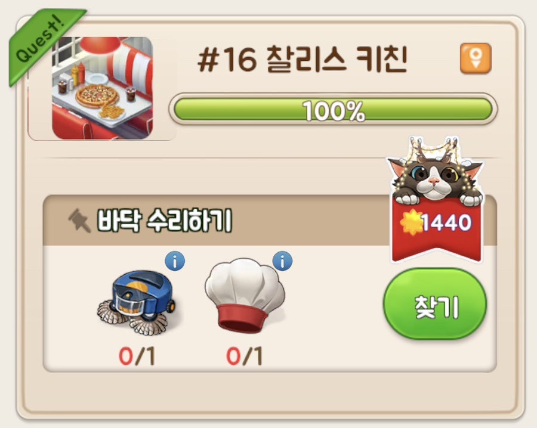
Task: Tap the red ribbon tail of banner
Action: [436, 253]
